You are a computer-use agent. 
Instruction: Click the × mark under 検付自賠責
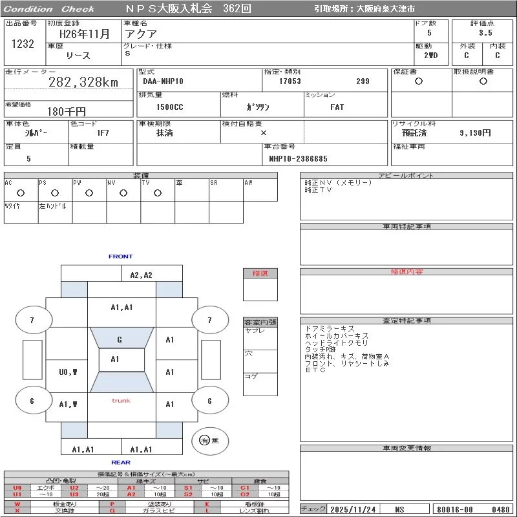[264, 133]
